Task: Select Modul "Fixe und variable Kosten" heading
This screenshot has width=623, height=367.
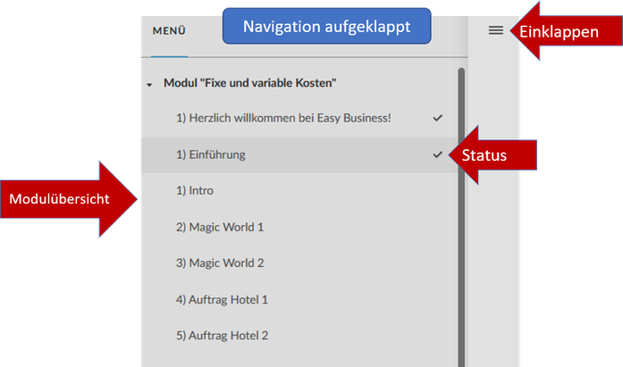Action: click(250, 83)
